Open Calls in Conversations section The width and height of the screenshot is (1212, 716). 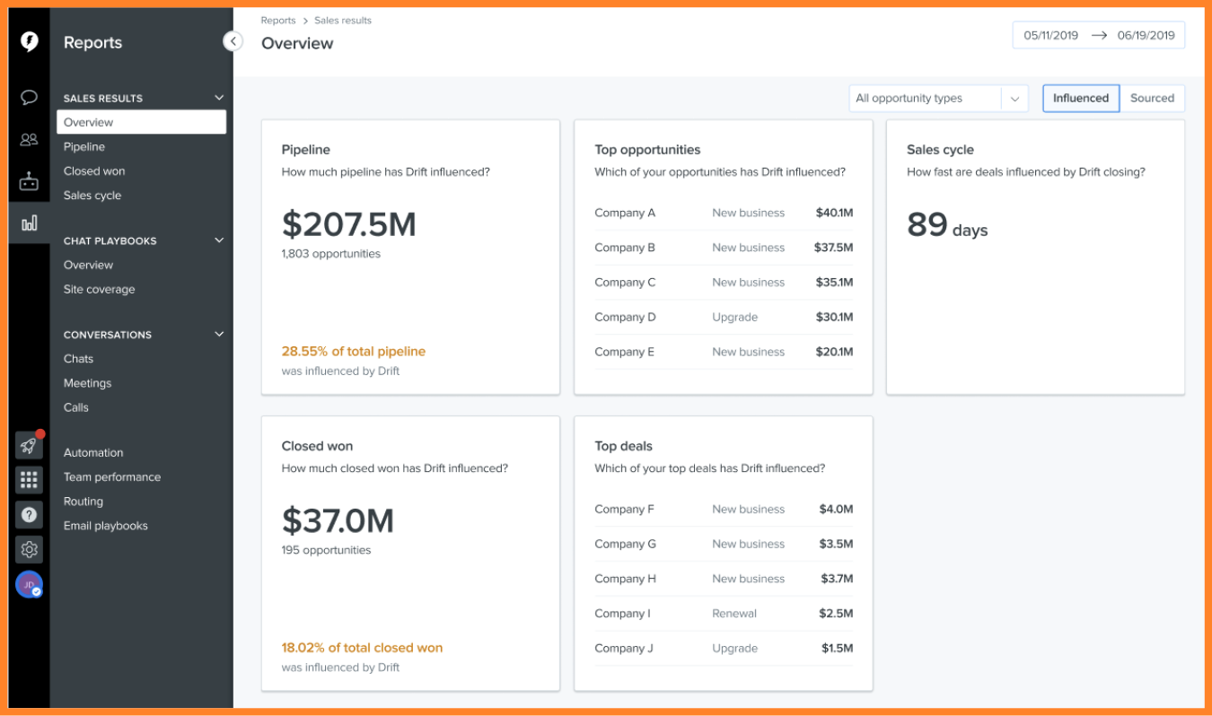[x=76, y=407]
